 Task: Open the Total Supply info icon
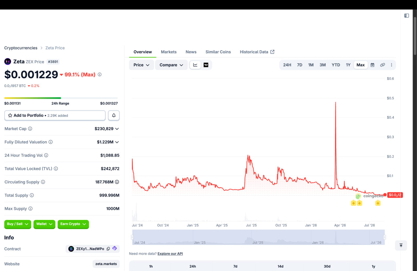[x=32, y=195]
